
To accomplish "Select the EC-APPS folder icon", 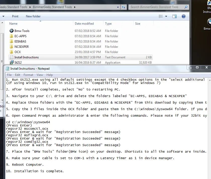I will [11, 36].
